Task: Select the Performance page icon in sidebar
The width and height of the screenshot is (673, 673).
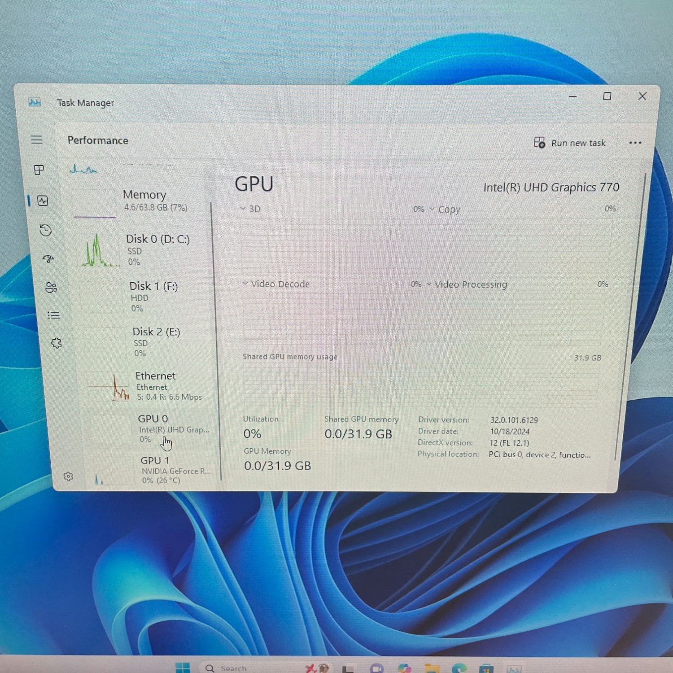Action: point(43,201)
